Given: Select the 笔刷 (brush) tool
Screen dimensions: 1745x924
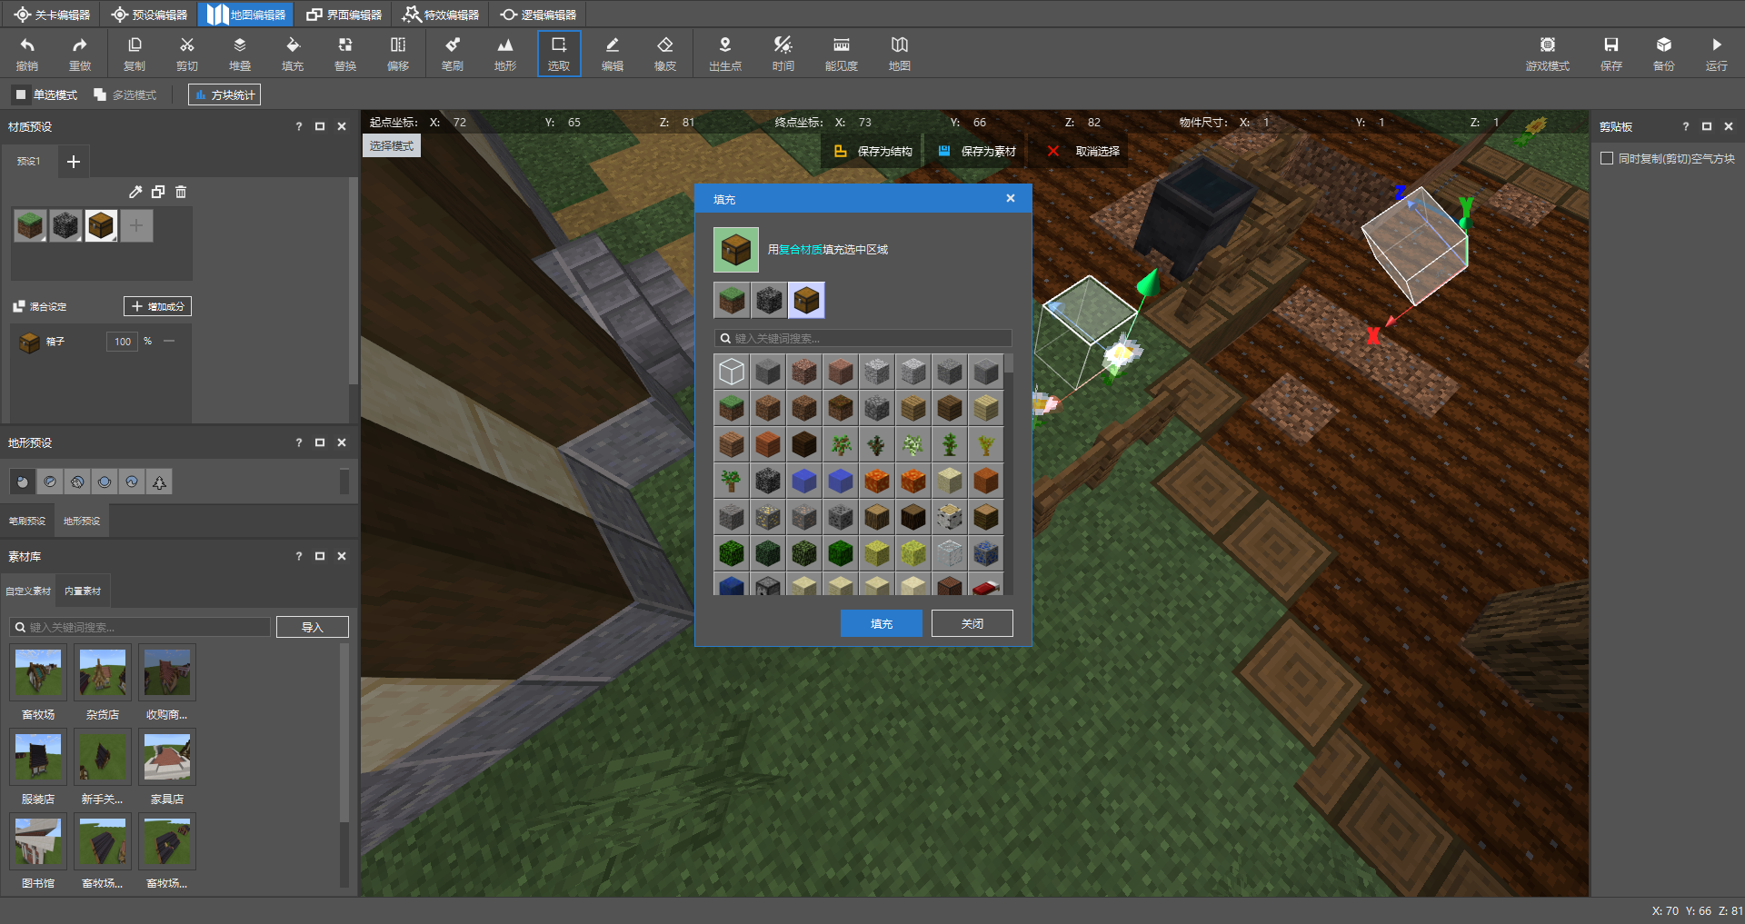Looking at the screenshot, I should coord(453,54).
